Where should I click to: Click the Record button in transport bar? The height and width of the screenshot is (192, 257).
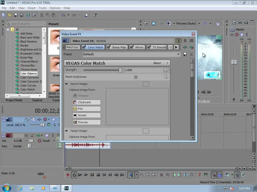[x=68, y=175]
